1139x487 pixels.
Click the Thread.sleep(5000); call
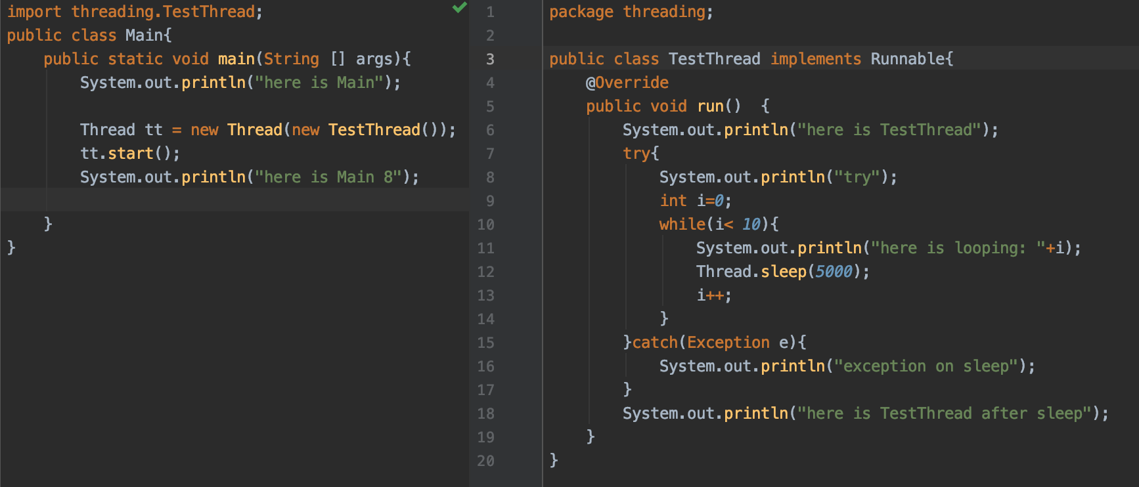pos(783,272)
